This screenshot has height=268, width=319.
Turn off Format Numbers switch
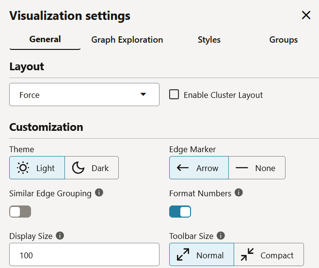180,211
